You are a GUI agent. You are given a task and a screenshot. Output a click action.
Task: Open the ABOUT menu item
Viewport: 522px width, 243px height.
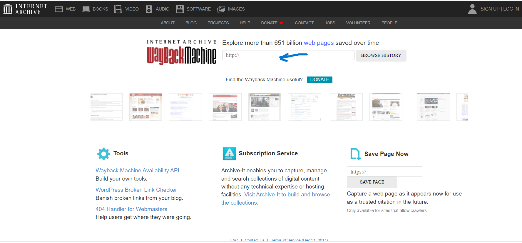(x=168, y=23)
